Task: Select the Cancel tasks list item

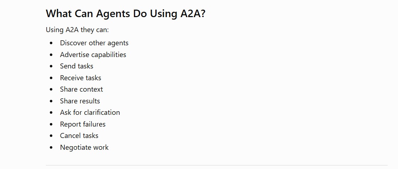Action: [x=79, y=135]
